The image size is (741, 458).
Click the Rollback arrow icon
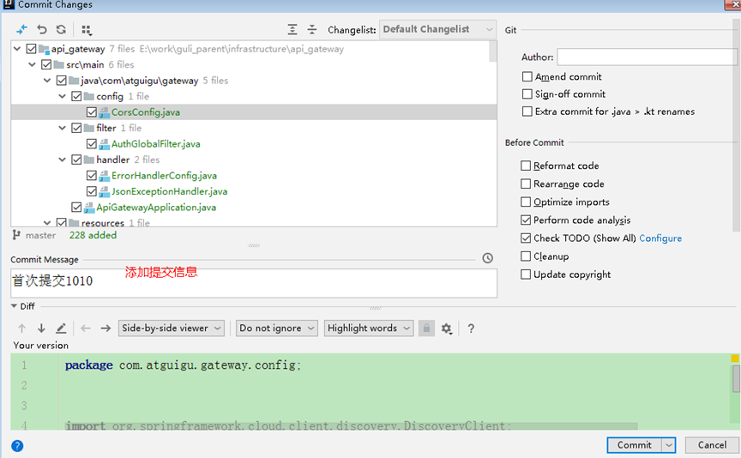click(x=41, y=30)
